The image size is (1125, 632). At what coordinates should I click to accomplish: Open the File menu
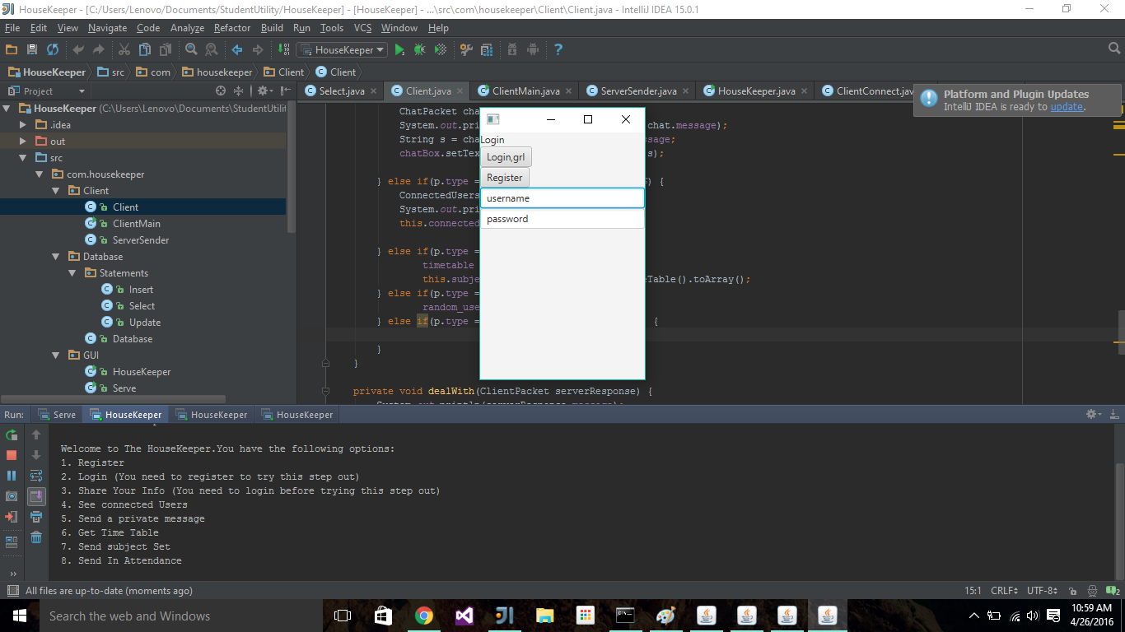[12, 28]
